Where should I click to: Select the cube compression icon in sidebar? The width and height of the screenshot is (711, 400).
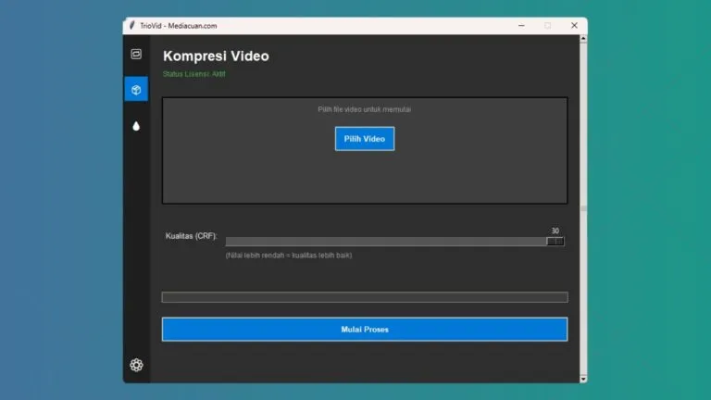click(x=136, y=90)
